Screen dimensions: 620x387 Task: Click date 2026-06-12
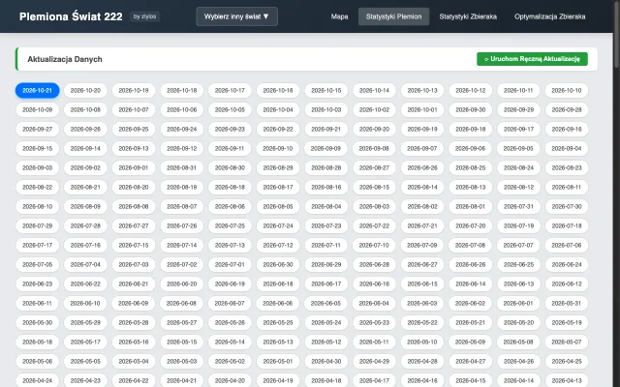tap(567, 283)
